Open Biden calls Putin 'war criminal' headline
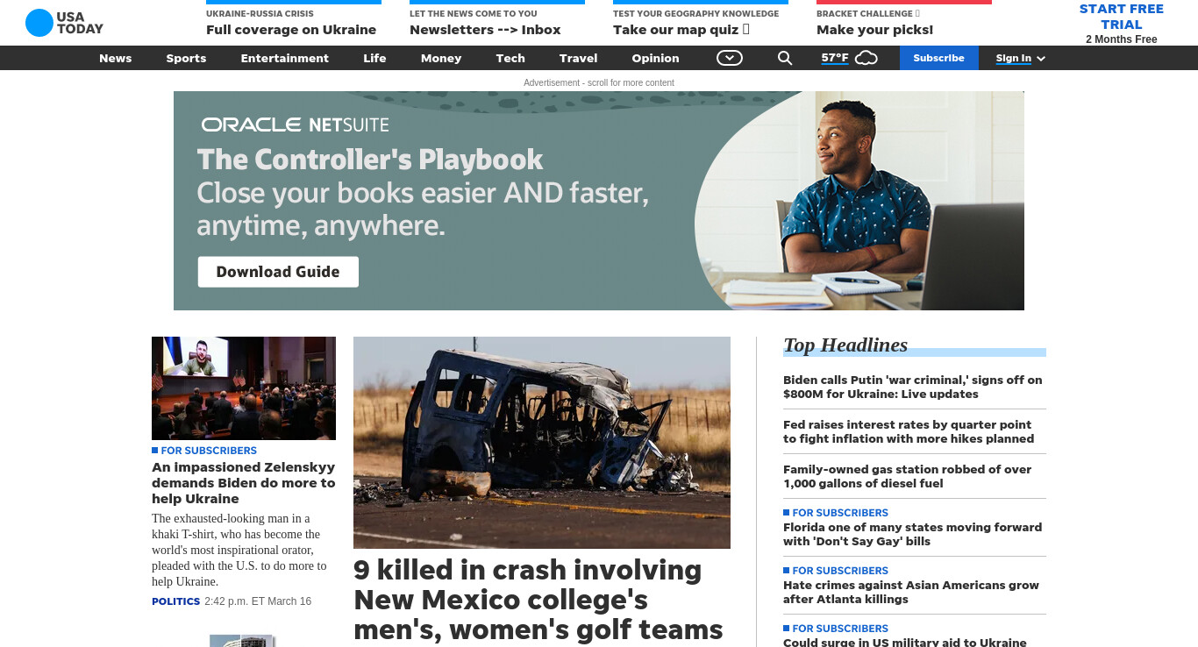This screenshot has width=1198, height=647. tap(913, 387)
